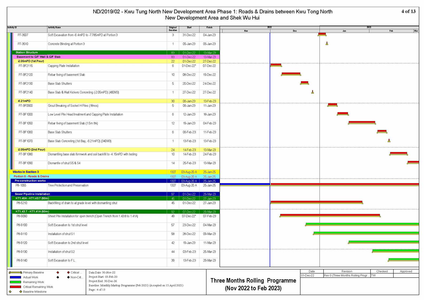
Task: Click the Concrete Blinding at Portion 3 milestone marker
Action: pyautogui.click(x=327, y=44)
